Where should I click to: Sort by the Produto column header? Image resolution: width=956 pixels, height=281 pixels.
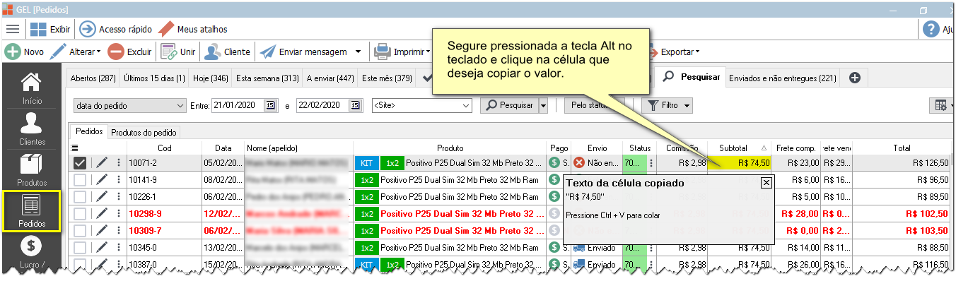coord(450,148)
